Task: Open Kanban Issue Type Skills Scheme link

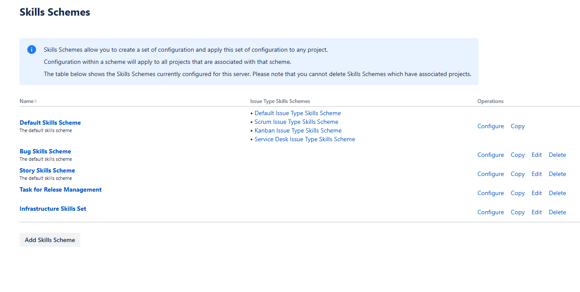Action: (x=298, y=130)
